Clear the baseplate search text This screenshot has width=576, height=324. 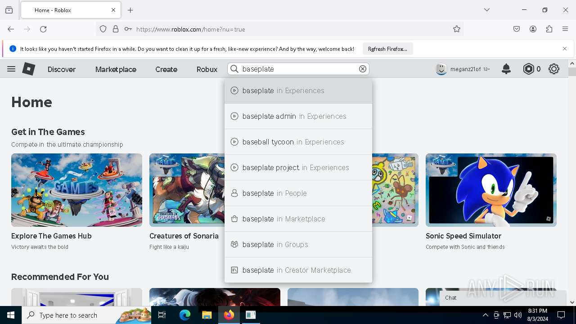pyautogui.click(x=363, y=69)
